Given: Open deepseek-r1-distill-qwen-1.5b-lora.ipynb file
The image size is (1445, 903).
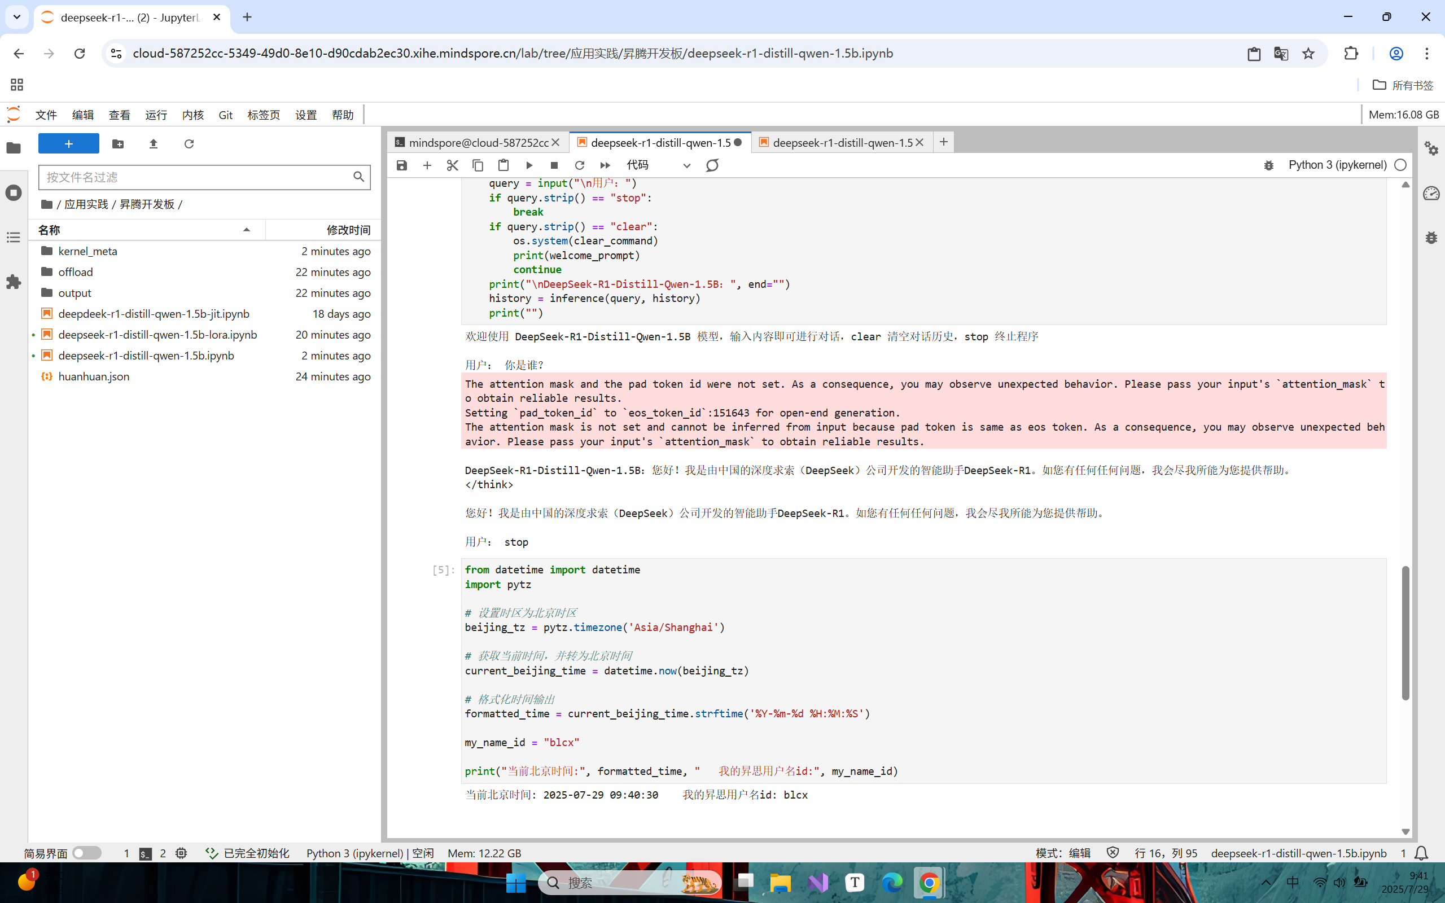Looking at the screenshot, I should point(157,335).
